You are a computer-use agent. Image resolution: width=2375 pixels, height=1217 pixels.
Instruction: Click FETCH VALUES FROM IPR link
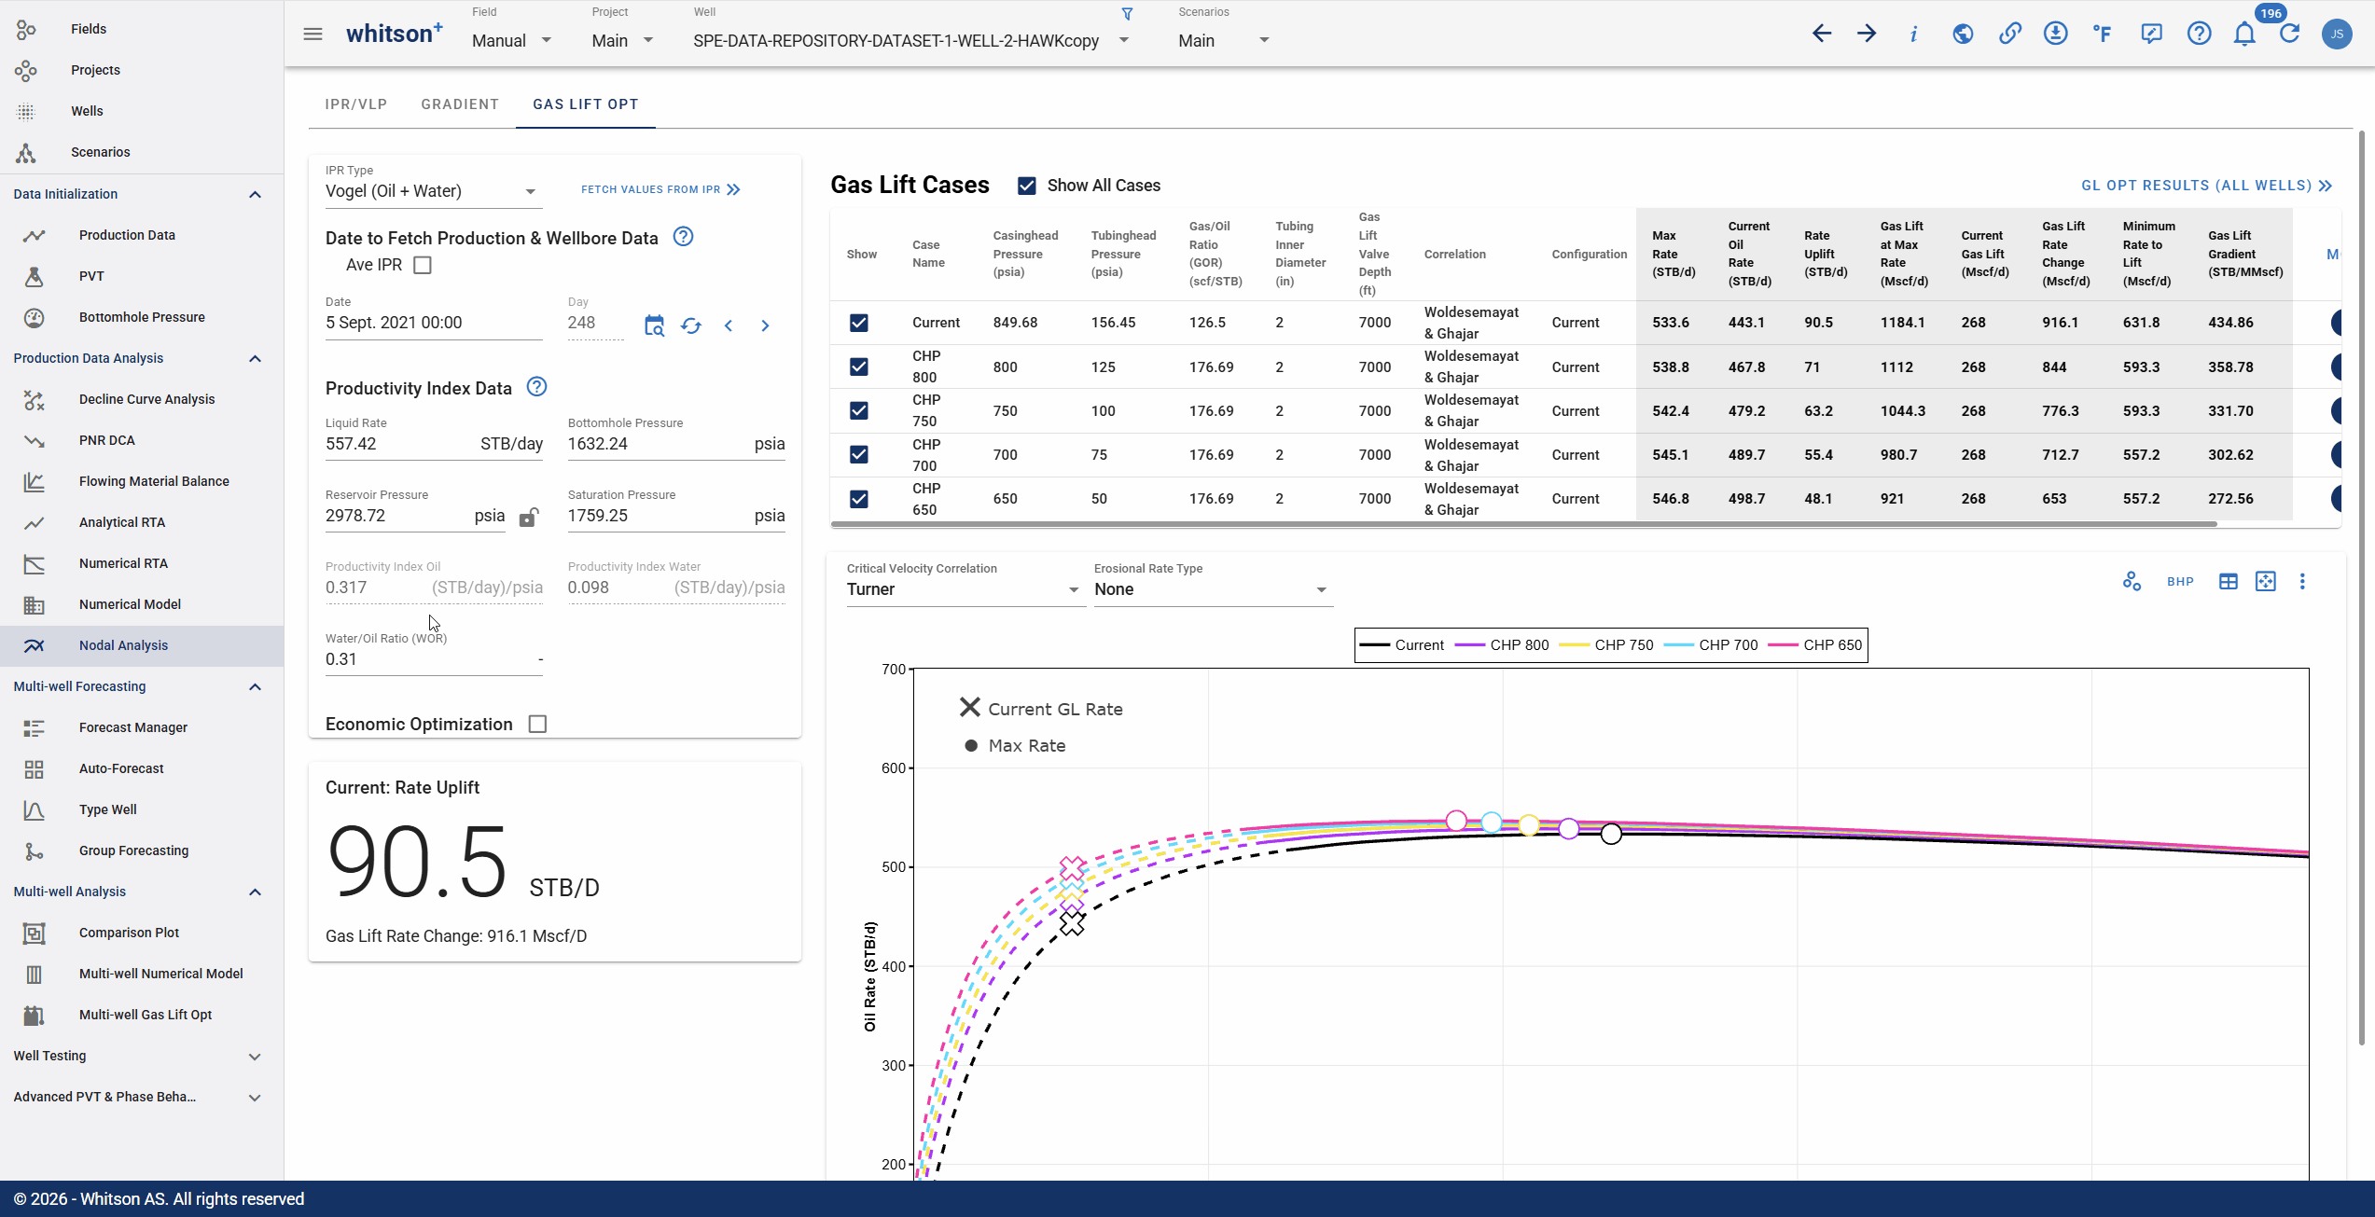(660, 189)
